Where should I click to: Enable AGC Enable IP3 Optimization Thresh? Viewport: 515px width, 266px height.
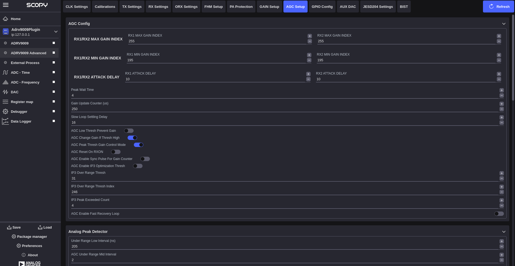138,166
